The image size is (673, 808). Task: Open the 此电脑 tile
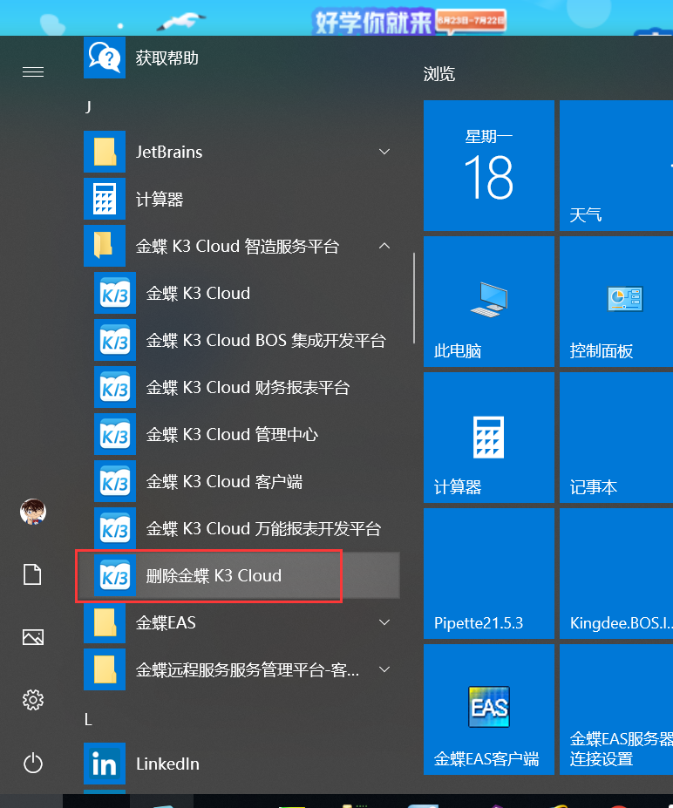pyautogui.click(x=489, y=302)
